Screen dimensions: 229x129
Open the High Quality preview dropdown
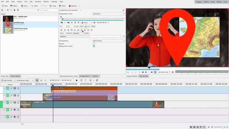(x=8, y=80)
